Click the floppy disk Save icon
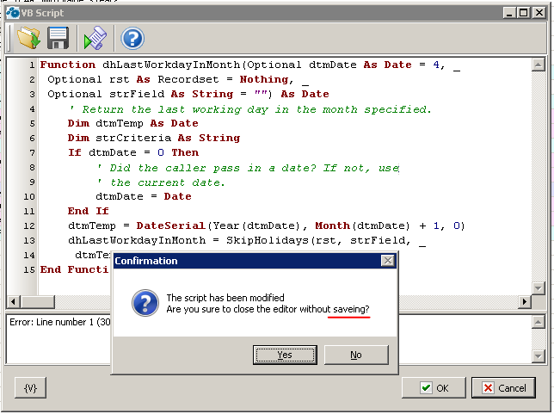This screenshot has height=414, width=554. point(58,38)
